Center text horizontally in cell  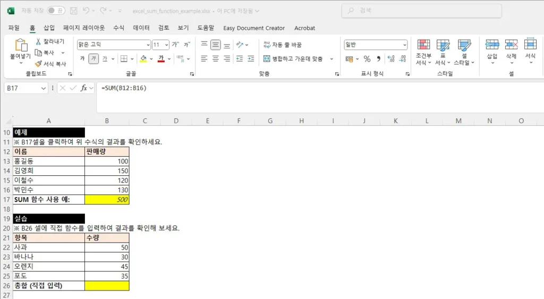[216, 58]
